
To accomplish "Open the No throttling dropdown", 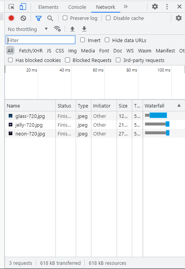I will (28, 29).
